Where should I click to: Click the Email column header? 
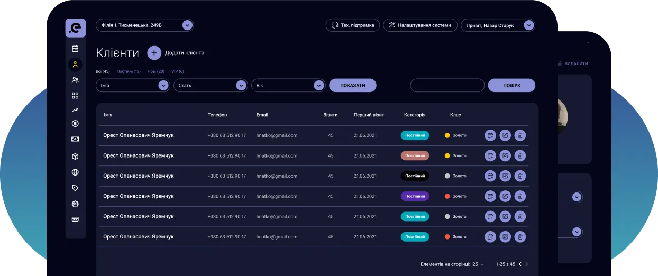(262, 115)
